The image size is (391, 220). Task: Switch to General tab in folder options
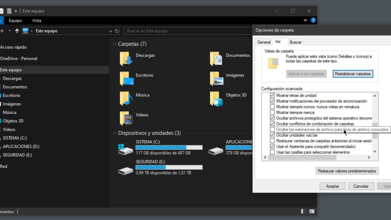pos(264,42)
